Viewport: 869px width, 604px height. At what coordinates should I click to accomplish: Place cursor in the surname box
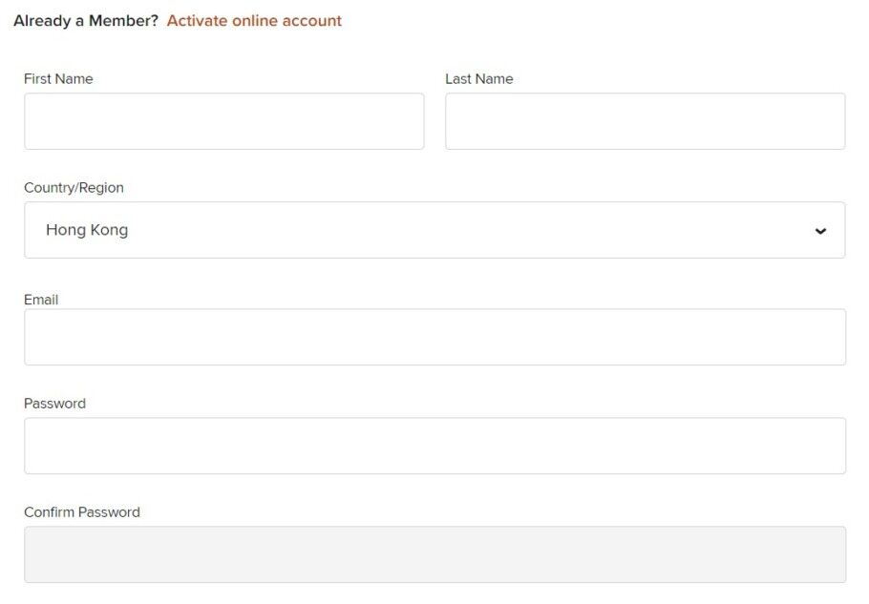point(646,121)
